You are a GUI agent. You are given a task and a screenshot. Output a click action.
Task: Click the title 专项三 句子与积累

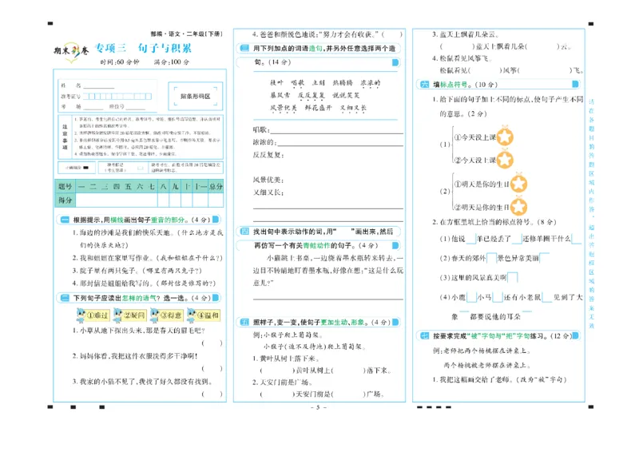pos(143,48)
